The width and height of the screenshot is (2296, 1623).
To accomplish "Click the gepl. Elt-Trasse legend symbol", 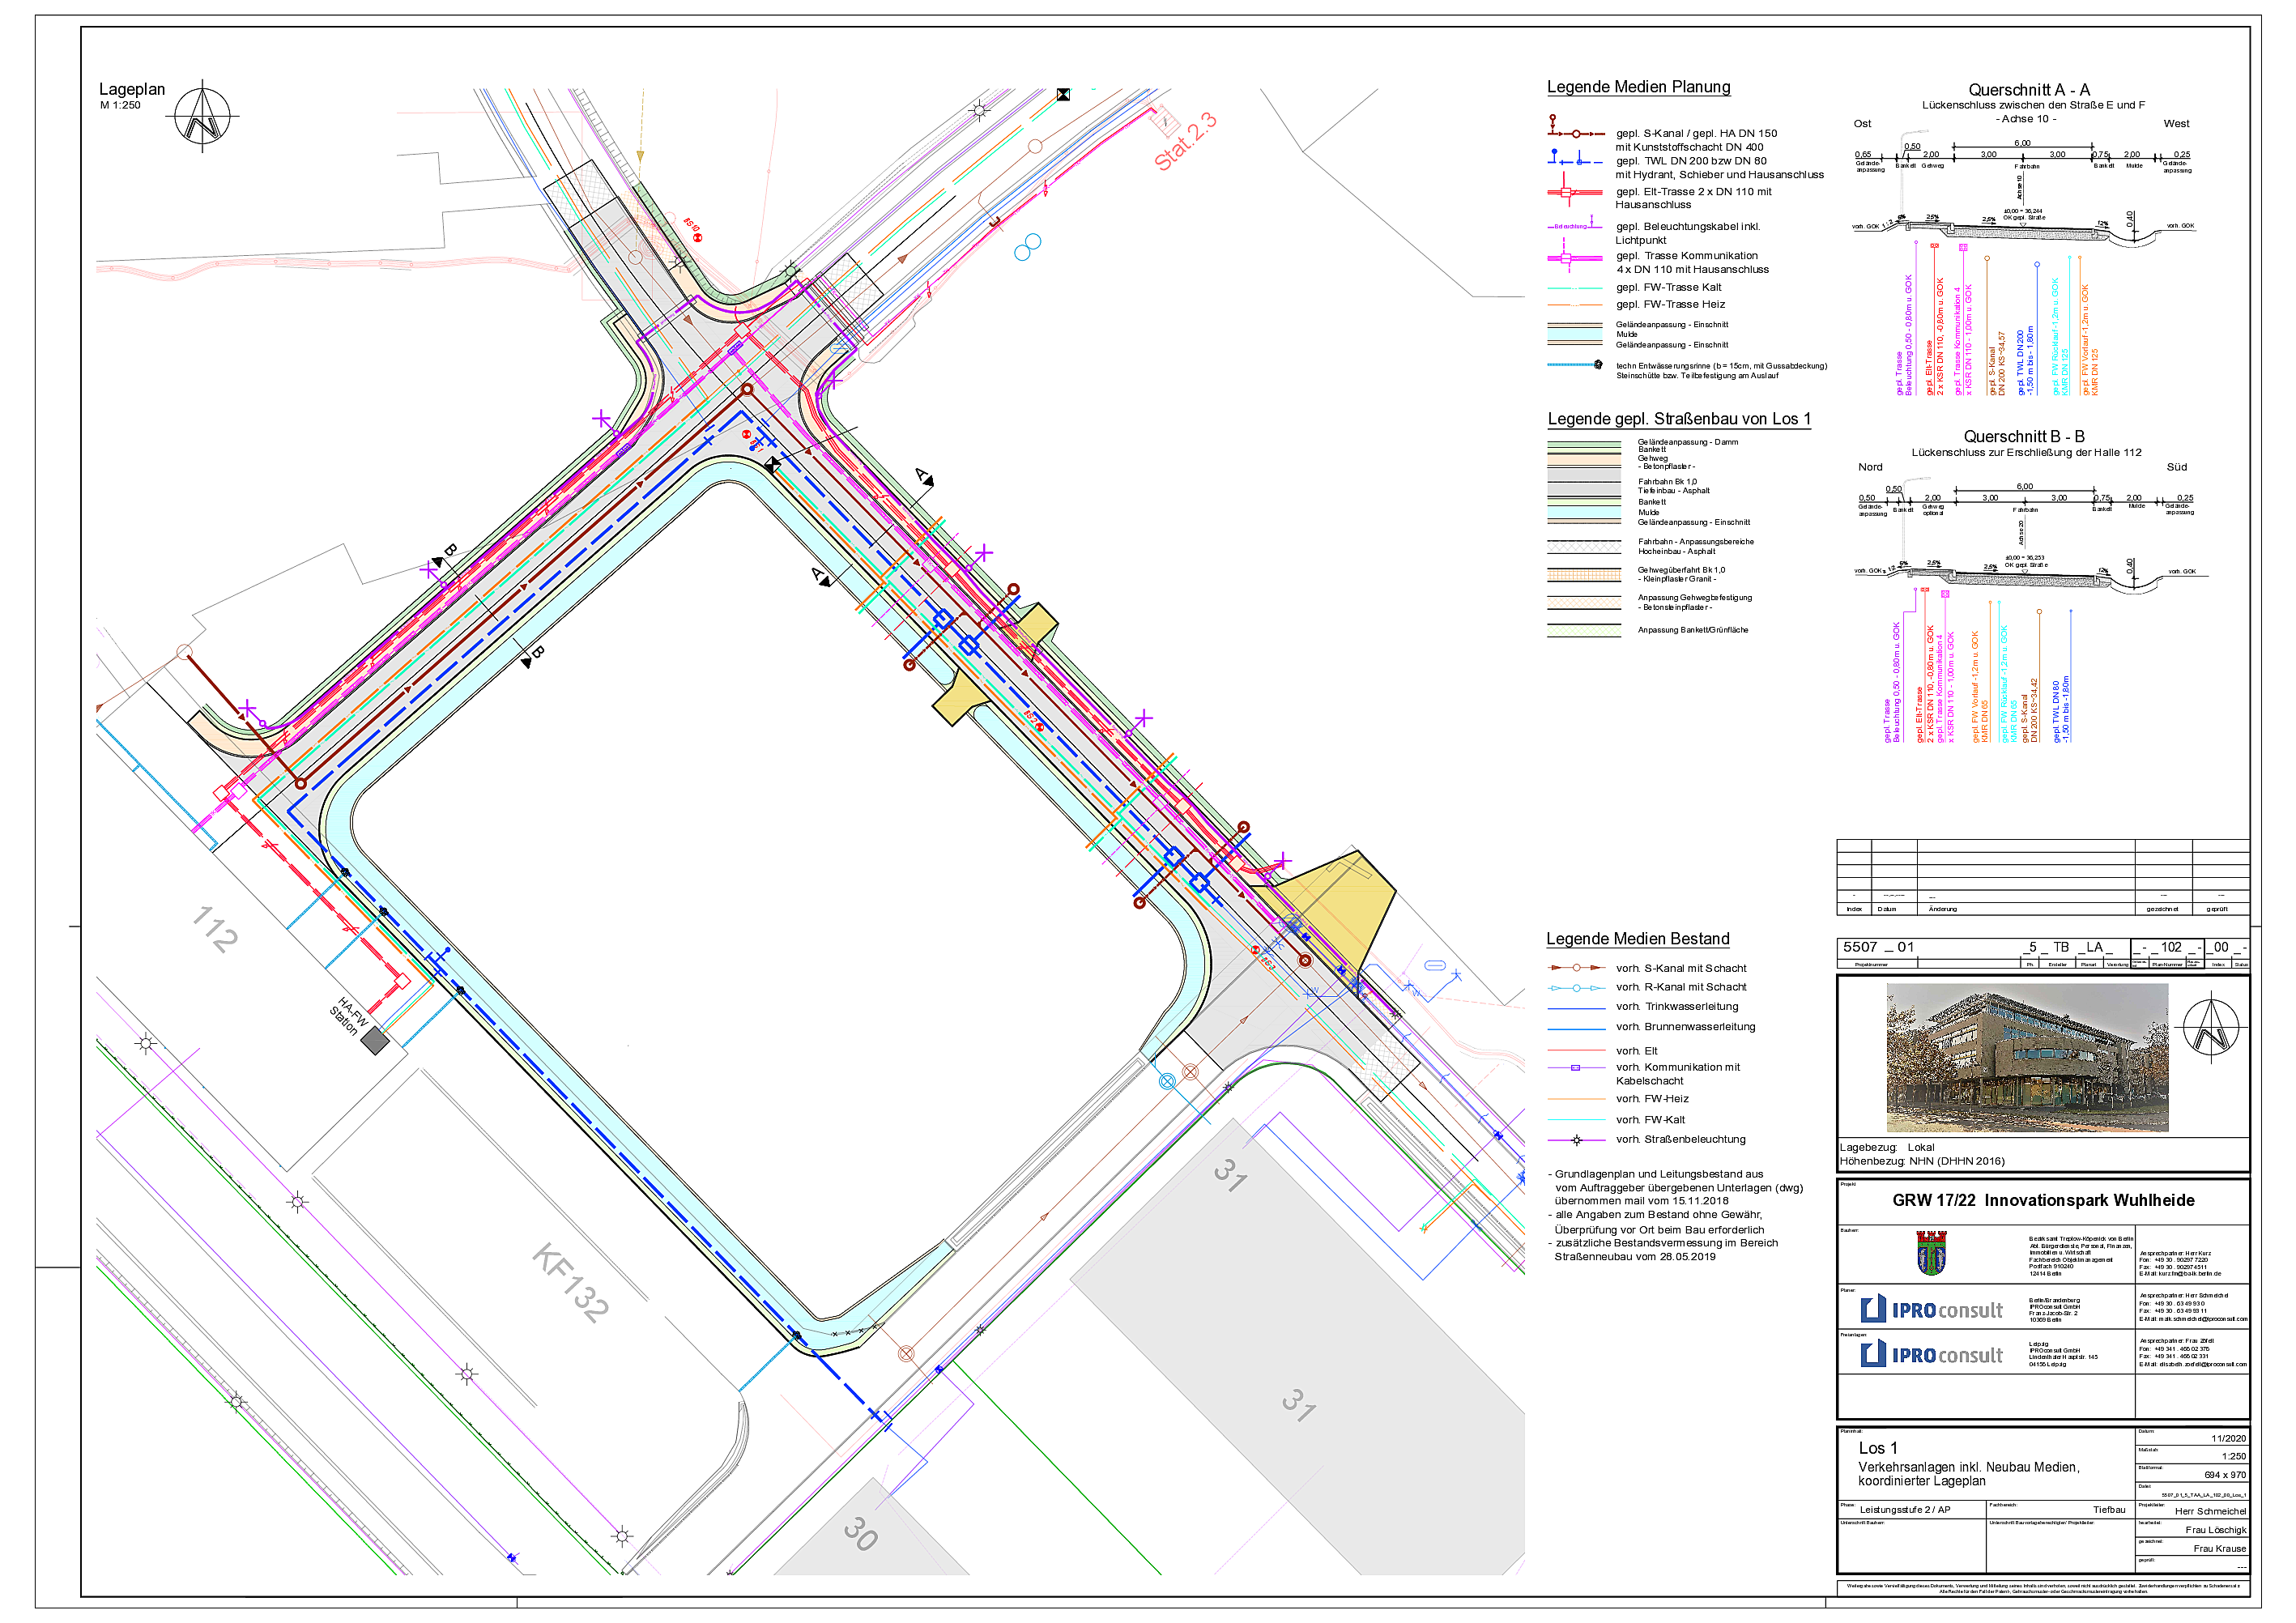I will coord(1574,192).
